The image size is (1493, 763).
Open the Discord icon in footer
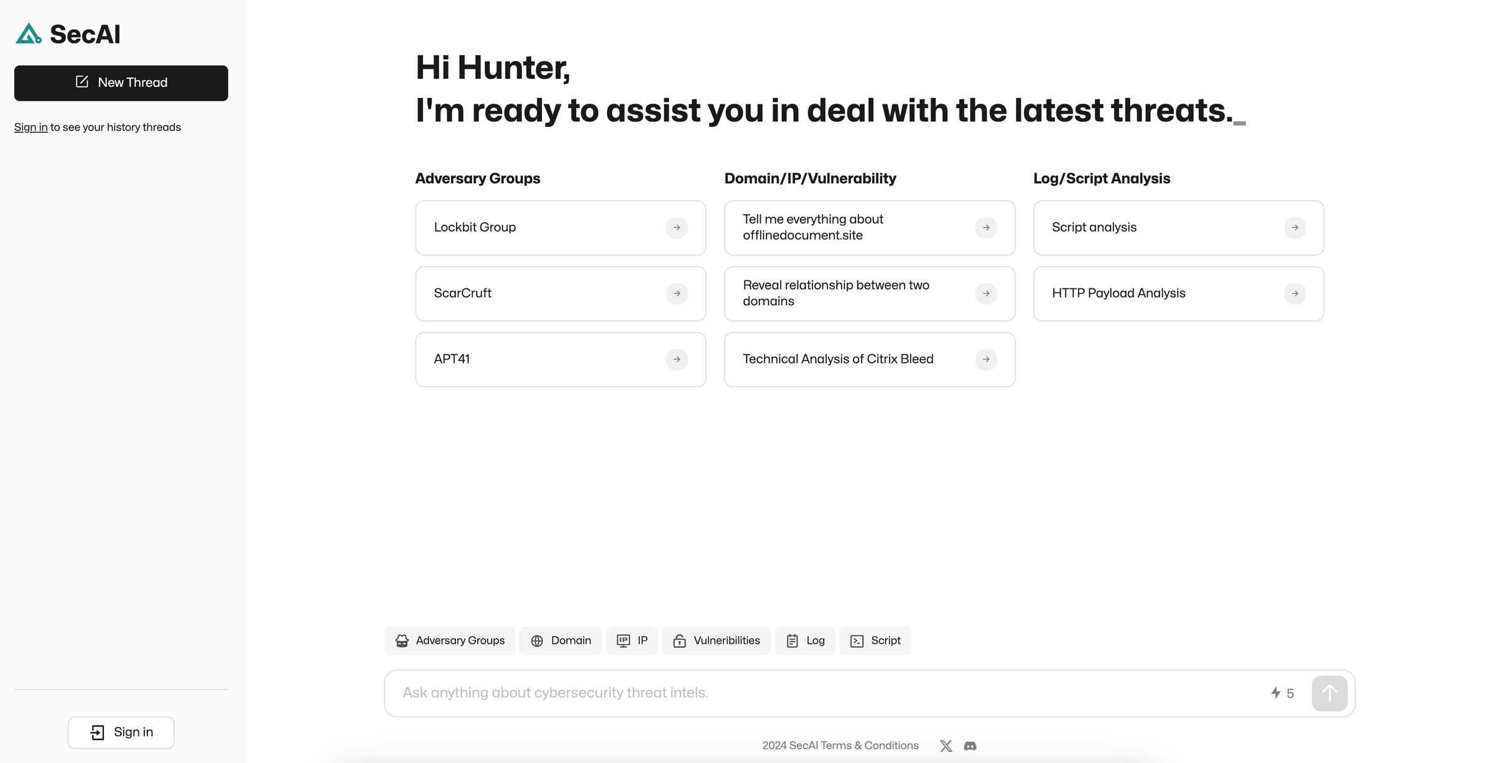(x=970, y=746)
